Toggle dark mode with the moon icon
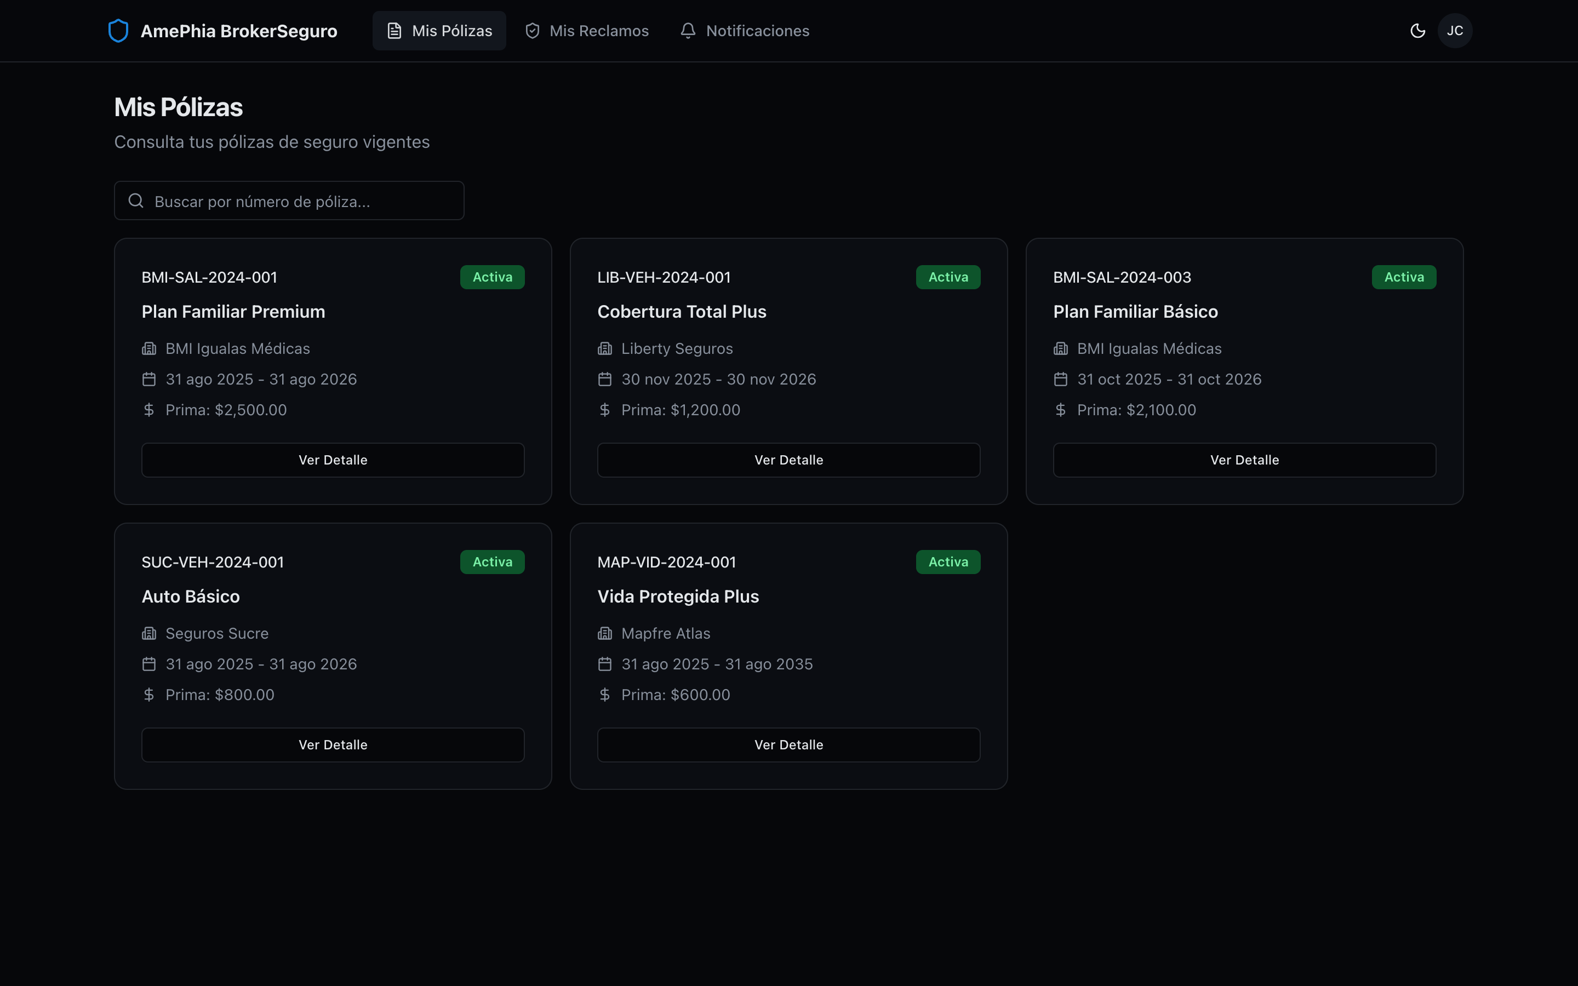1578x986 pixels. pos(1417,31)
